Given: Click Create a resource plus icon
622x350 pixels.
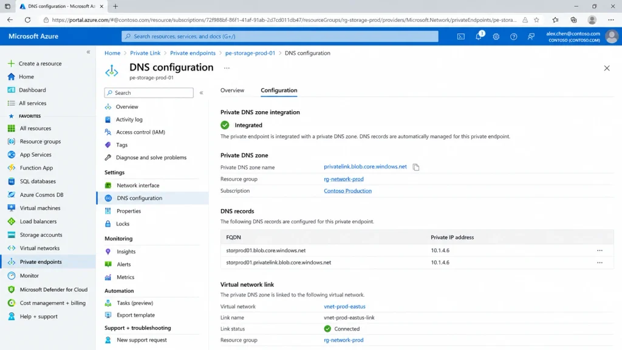Looking at the screenshot, I should pyautogui.click(x=11, y=63).
